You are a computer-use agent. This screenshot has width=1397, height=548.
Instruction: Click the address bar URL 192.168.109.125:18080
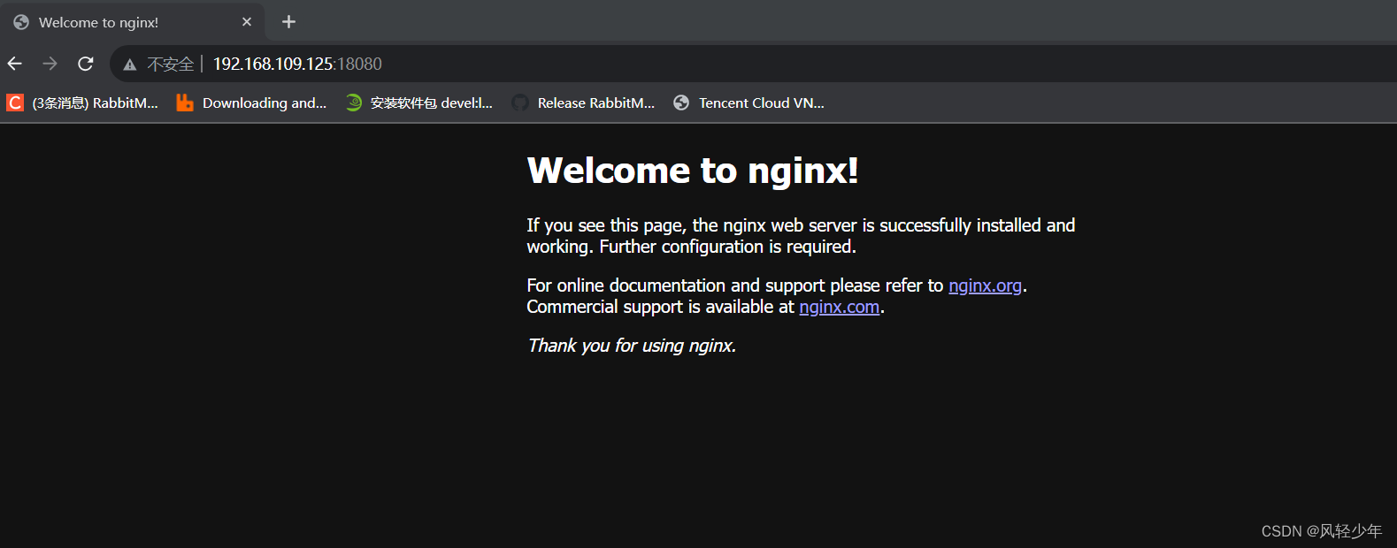point(297,64)
